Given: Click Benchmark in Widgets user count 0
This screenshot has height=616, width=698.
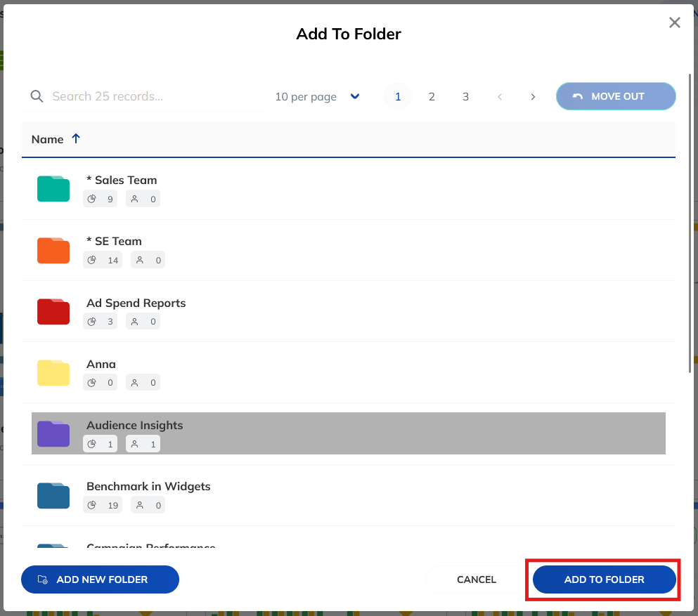Looking at the screenshot, I should pos(148,505).
